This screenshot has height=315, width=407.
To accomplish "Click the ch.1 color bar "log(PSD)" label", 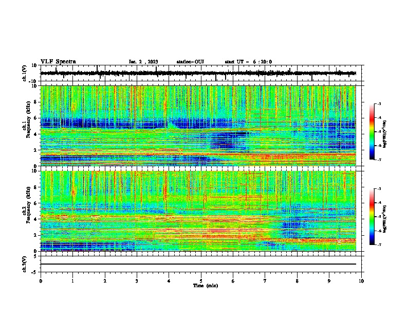I will pos(385,134).
